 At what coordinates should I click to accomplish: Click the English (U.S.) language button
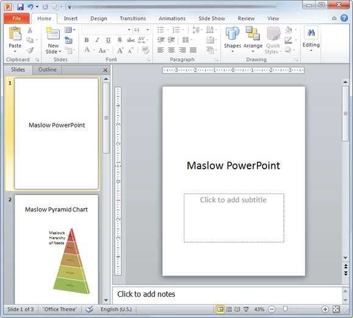[x=116, y=310]
